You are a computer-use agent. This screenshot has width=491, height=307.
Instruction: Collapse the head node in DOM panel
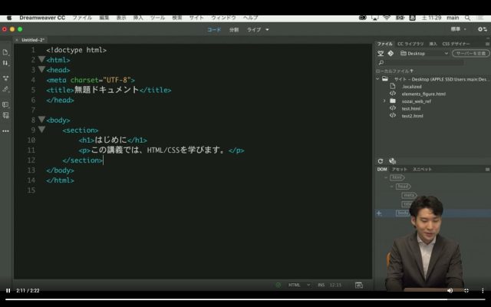[x=391, y=187]
